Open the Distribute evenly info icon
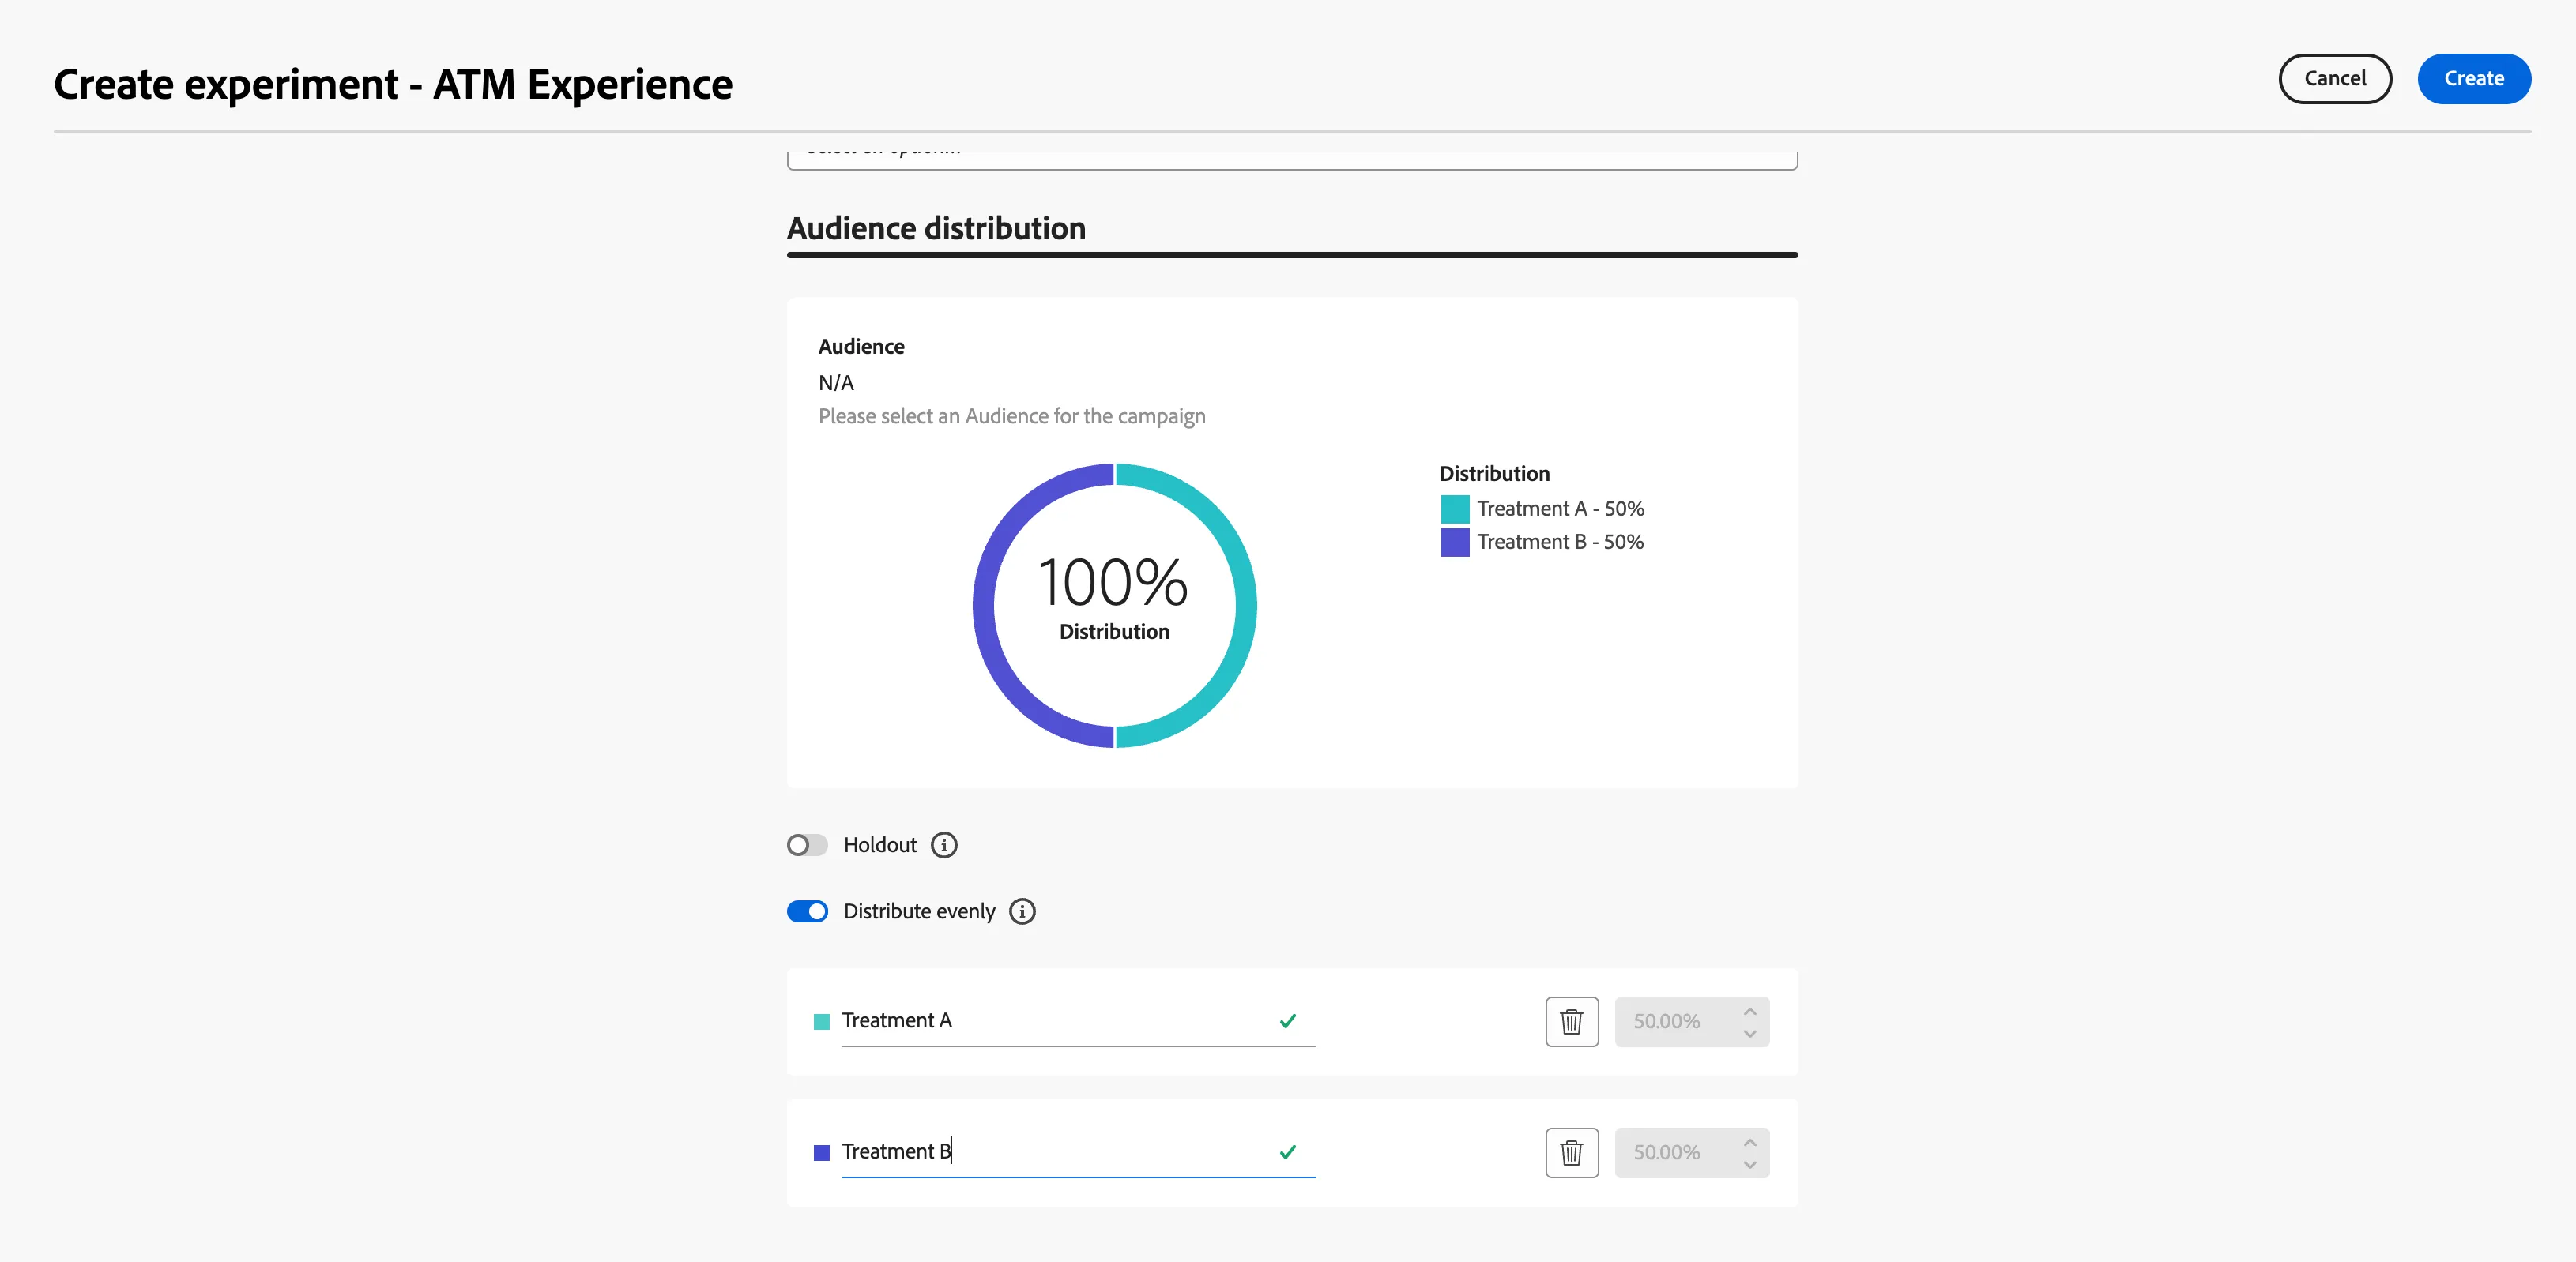This screenshot has height=1262, width=2576. pos(1022,911)
